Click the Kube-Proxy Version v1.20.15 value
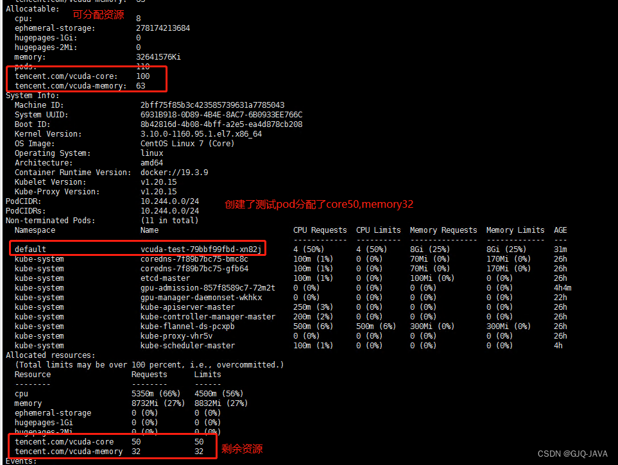This screenshot has width=618, height=465. pos(159,192)
